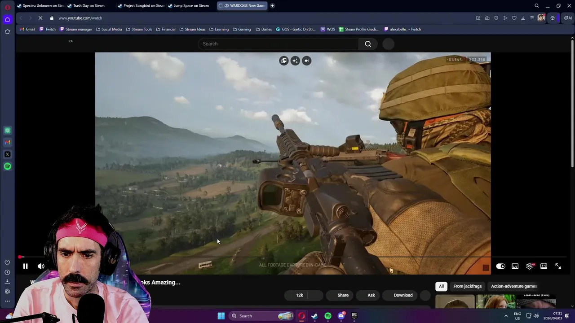The height and width of the screenshot is (323, 575).
Task: Expand Dailies bookmarks folder
Action: click(x=264, y=29)
